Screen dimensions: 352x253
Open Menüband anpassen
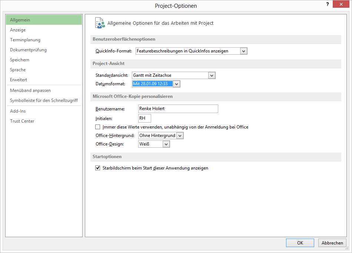click(x=44, y=90)
